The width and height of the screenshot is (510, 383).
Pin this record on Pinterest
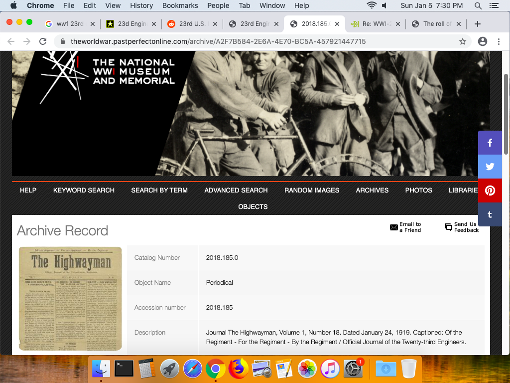click(490, 191)
